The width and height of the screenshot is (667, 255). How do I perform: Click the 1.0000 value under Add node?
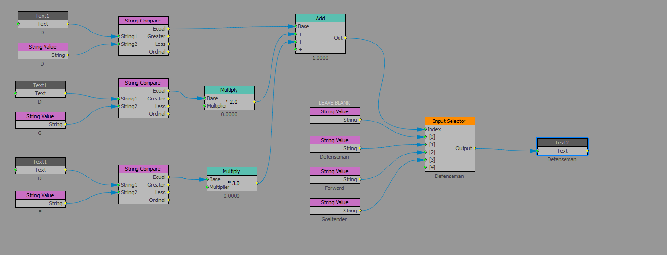(320, 58)
